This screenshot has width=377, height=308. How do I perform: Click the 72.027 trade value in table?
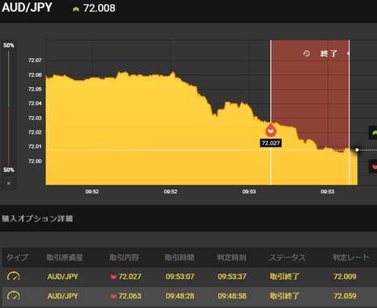(x=130, y=277)
